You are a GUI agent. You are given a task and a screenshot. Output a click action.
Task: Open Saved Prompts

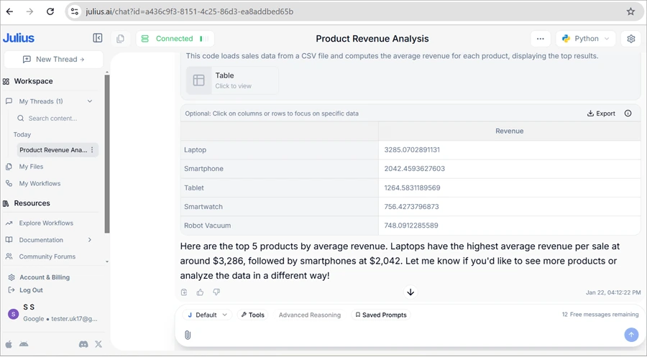point(381,315)
